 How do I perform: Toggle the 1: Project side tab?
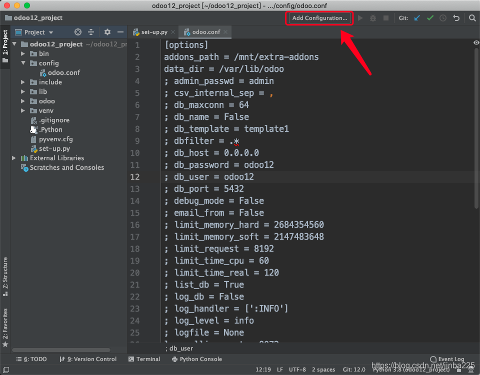5,46
